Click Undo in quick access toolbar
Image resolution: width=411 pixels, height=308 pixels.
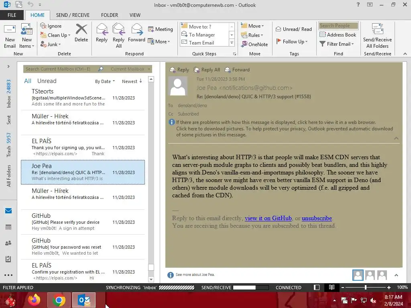(x=31, y=4)
